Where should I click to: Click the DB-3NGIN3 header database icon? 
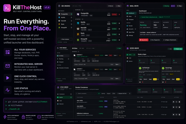[x=59, y=6]
